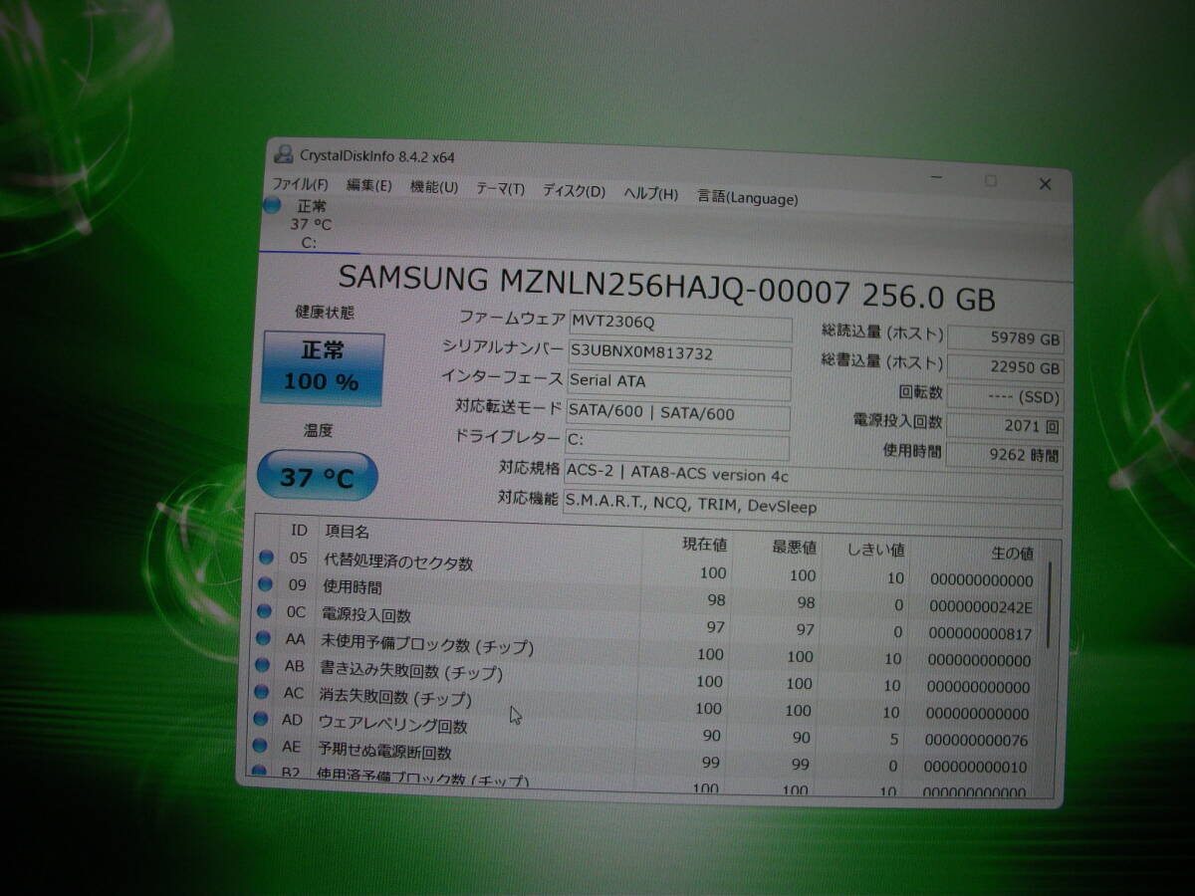Viewport: 1195px width, 896px height.
Task: Click the status dot of attribute 0C
Action: coord(264,610)
